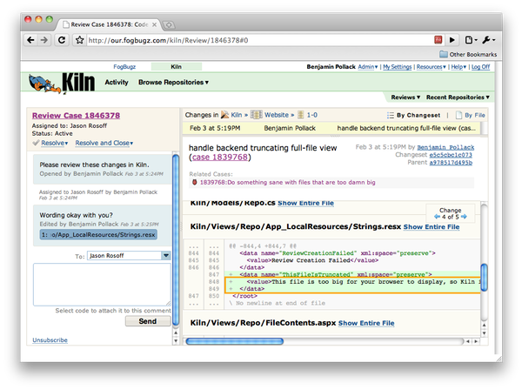Click the 1-0 breadcrumb link
Image resolution: width=522 pixels, height=390 pixels.
pyautogui.click(x=312, y=115)
